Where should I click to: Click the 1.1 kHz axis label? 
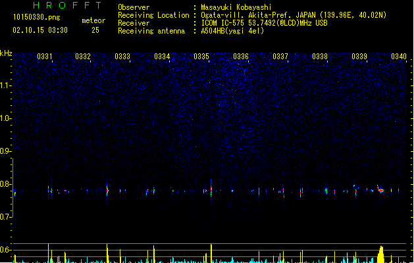[6, 85]
